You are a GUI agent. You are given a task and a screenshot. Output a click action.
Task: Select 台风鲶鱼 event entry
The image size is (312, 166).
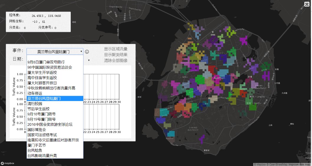click(35, 150)
